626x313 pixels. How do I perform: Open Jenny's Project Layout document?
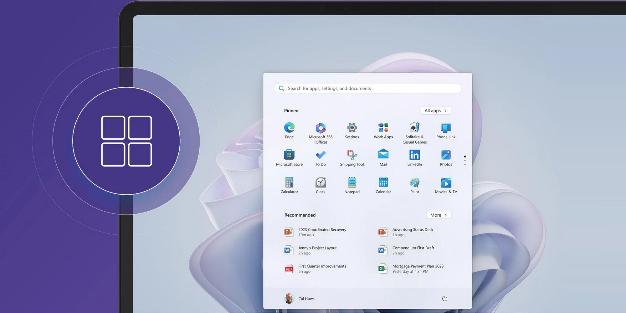pos(310,250)
